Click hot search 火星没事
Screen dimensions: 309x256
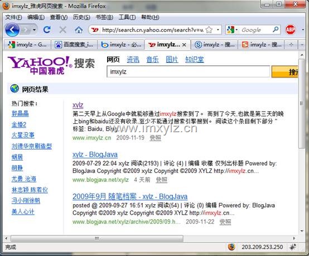click(23, 135)
